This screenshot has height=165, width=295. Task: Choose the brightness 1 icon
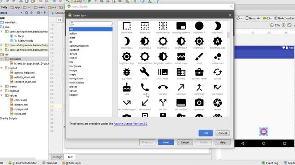199,26
